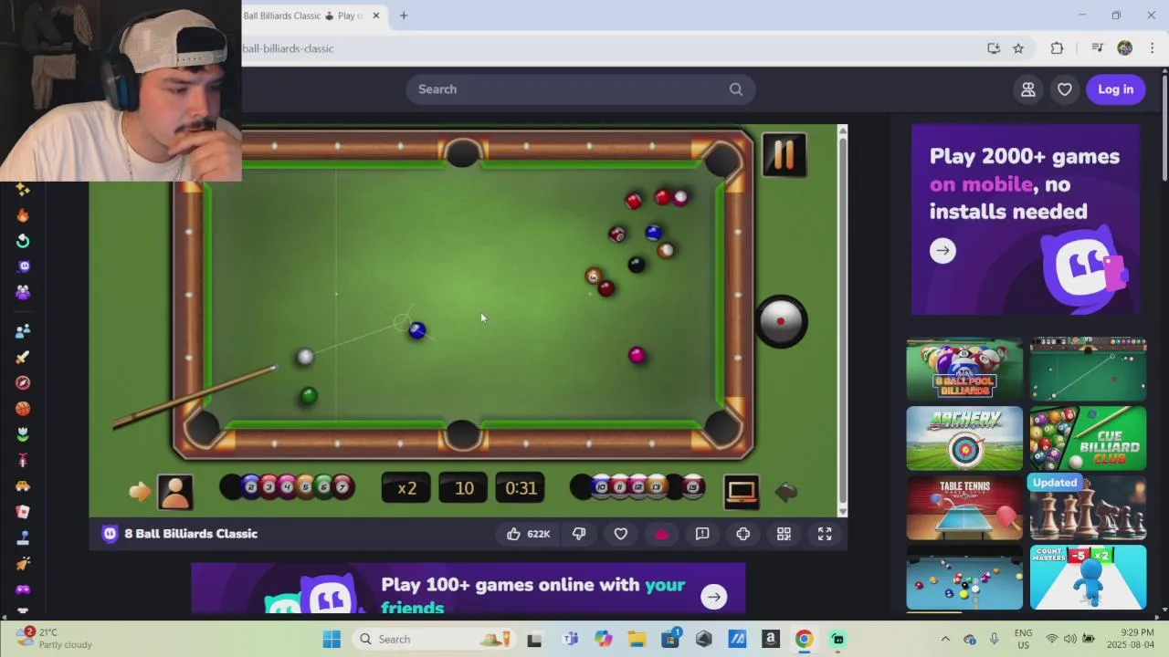Open Table Tennis game thumbnail

[964, 507]
